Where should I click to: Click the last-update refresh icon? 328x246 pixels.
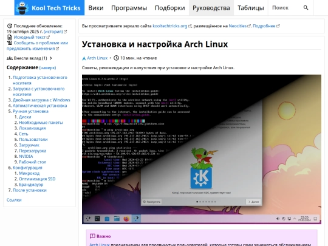coord(9,26)
